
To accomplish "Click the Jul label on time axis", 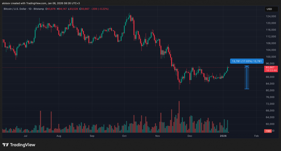I will 25,136.
